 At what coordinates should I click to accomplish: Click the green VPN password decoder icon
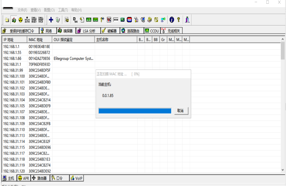pyautogui.click(x=95, y=20)
